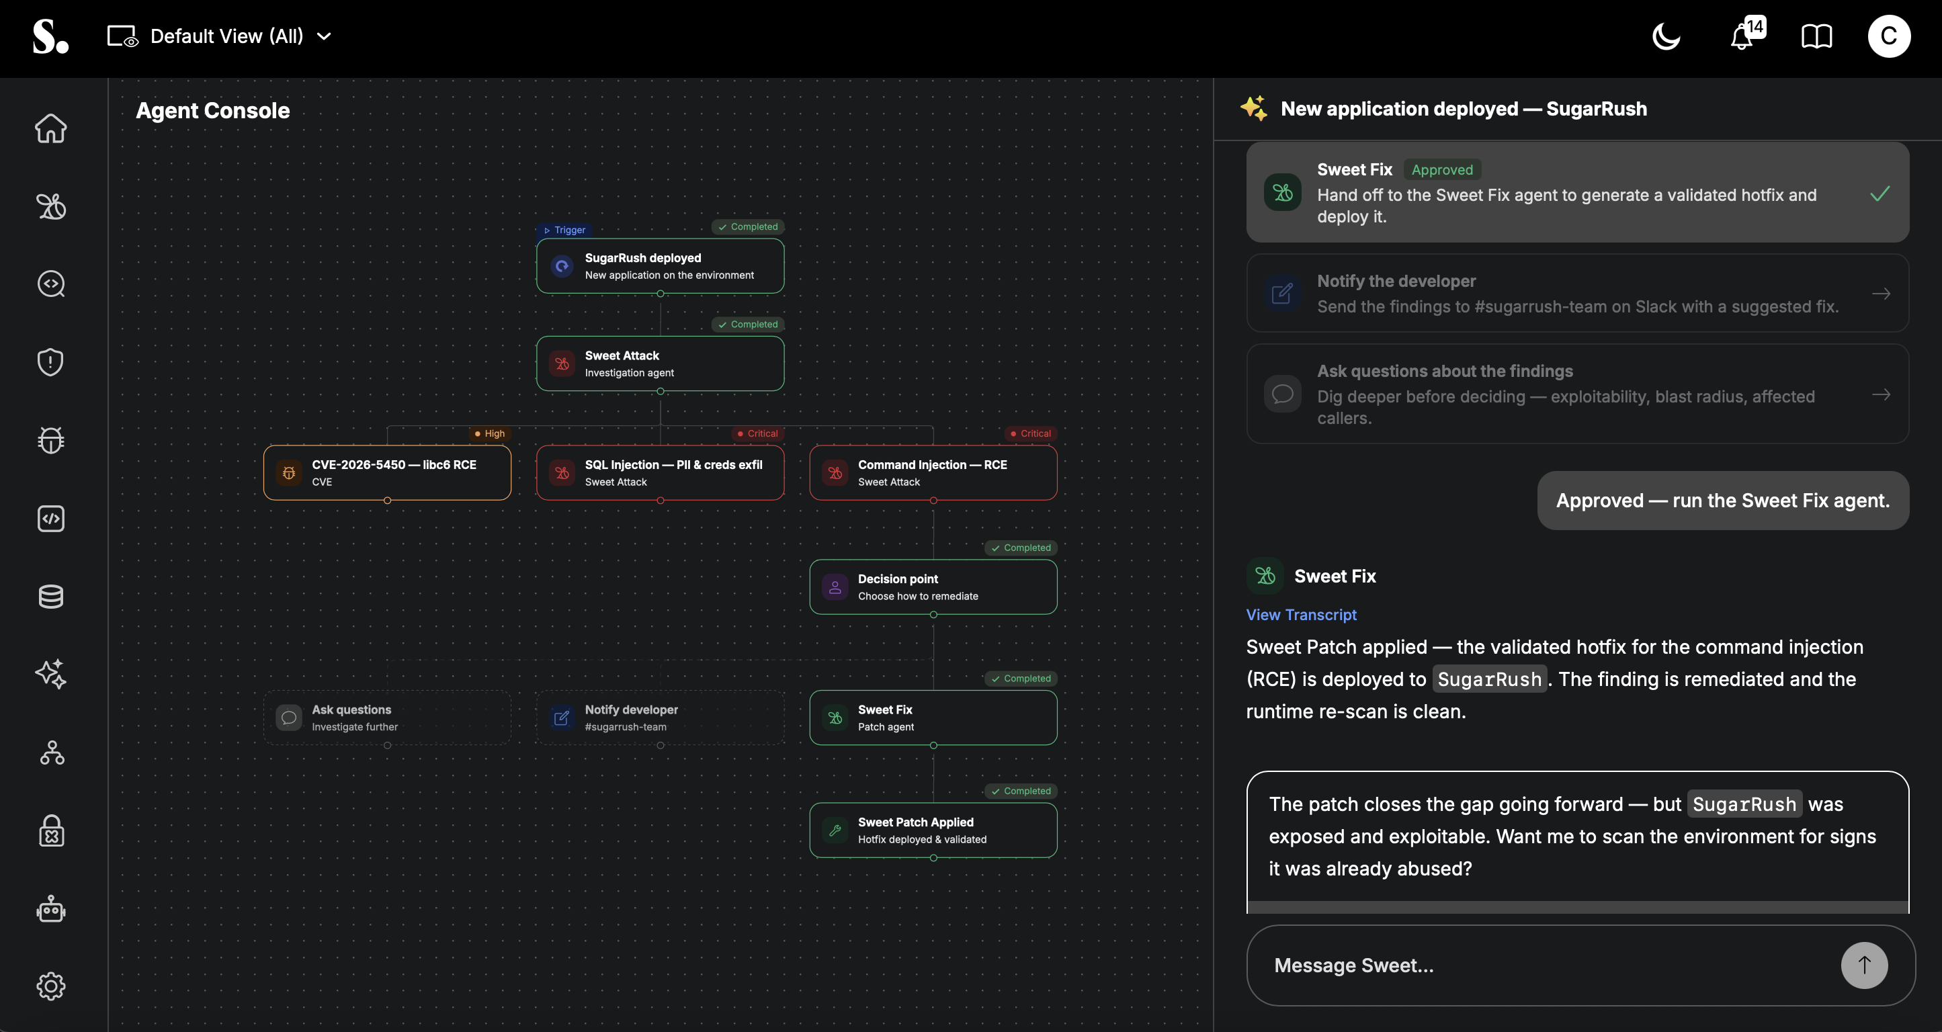Click the Critical badge above SQL Injection node
1942x1032 pixels.
(x=758, y=433)
